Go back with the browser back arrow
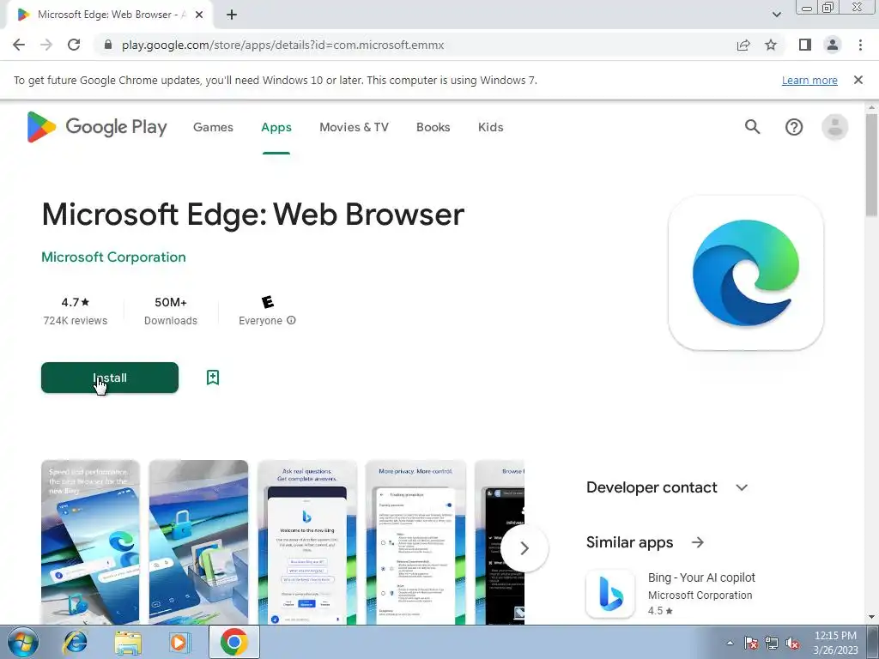 point(19,45)
